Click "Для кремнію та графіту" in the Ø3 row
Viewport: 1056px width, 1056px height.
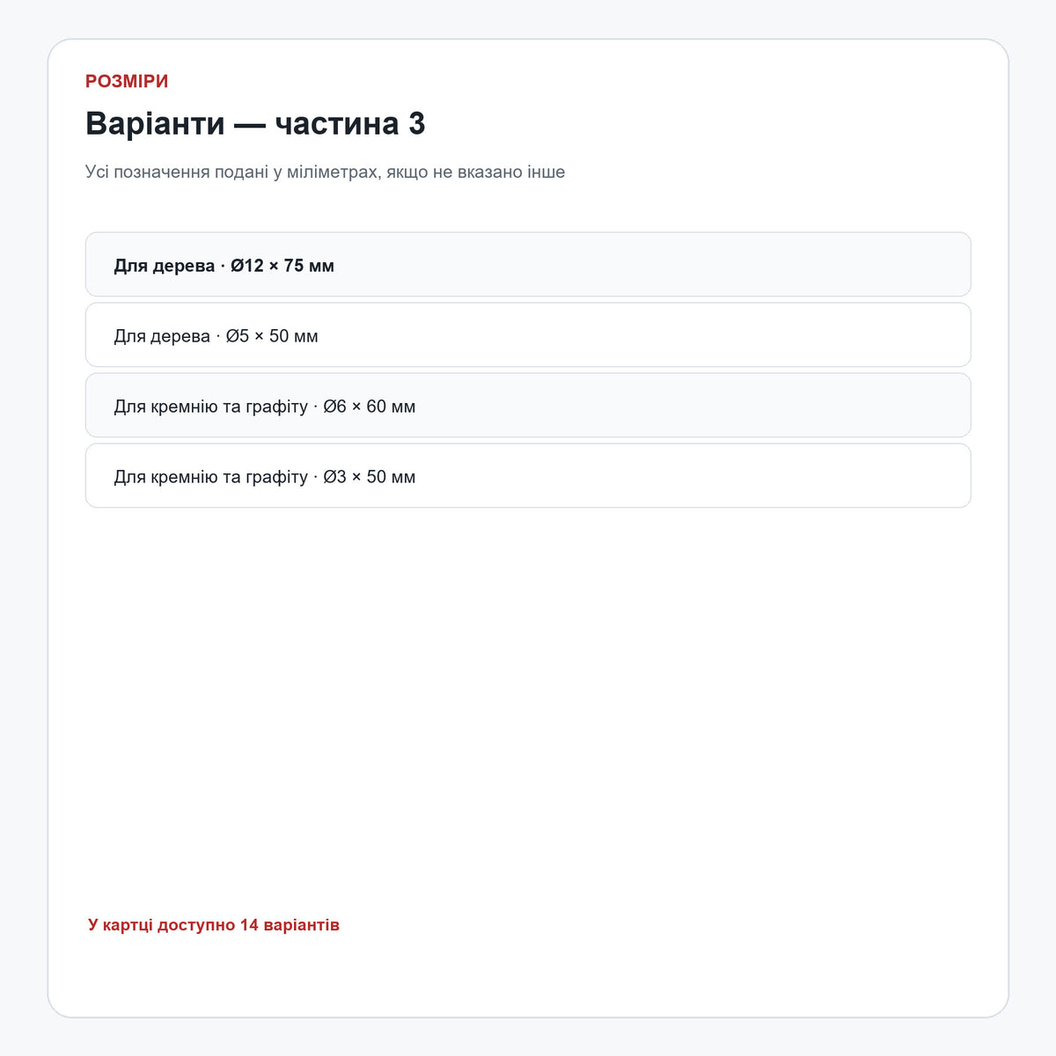[x=210, y=477]
